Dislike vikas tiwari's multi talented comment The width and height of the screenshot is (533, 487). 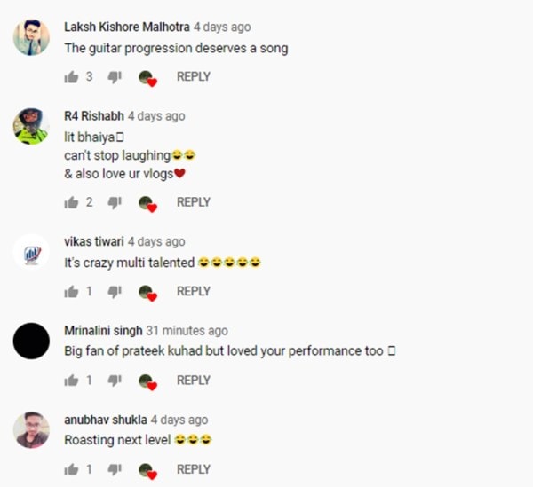tap(114, 291)
